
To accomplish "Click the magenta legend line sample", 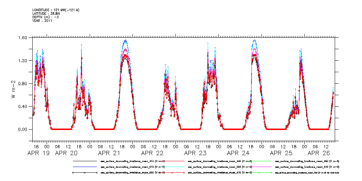I will 259,167.
